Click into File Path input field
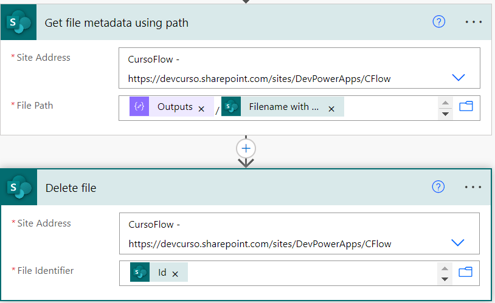The height and width of the screenshot is (303, 495). coord(299,108)
